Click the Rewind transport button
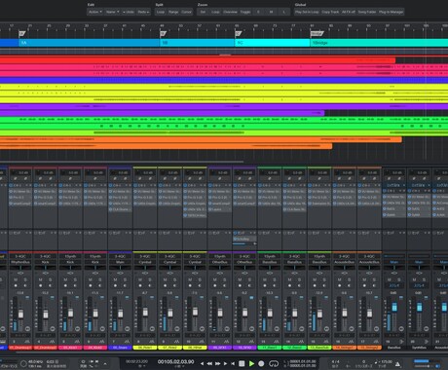 [209, 363]
